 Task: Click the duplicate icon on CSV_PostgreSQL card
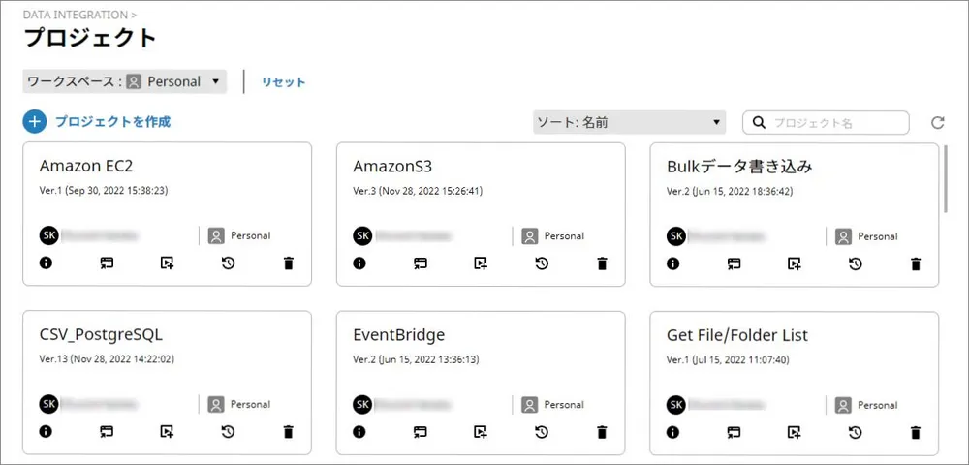(x=168, y=432)
